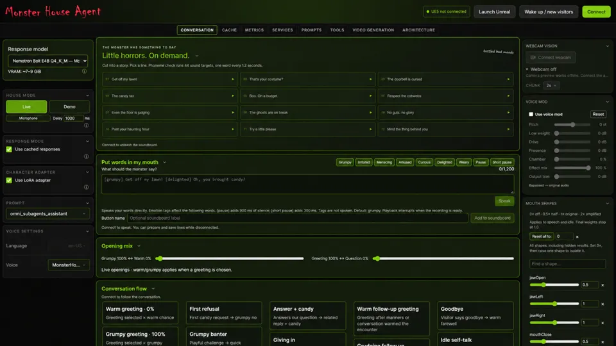Toggle the Use cached responses checkbox

[x=9, y=149]
